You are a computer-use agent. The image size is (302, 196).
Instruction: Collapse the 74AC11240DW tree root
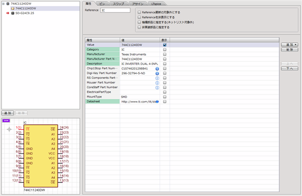[x=4, y=4]
